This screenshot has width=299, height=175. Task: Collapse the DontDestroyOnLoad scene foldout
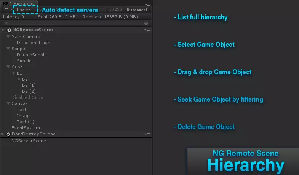point(2,134)
